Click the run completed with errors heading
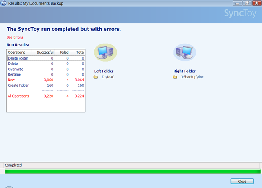Image resolution: width=262 pixels, height=188 pixels. tap(64, 29)
